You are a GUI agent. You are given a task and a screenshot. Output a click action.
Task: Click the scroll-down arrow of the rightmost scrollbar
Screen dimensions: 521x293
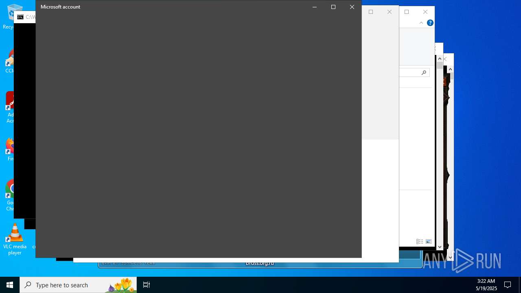(450, 257)
